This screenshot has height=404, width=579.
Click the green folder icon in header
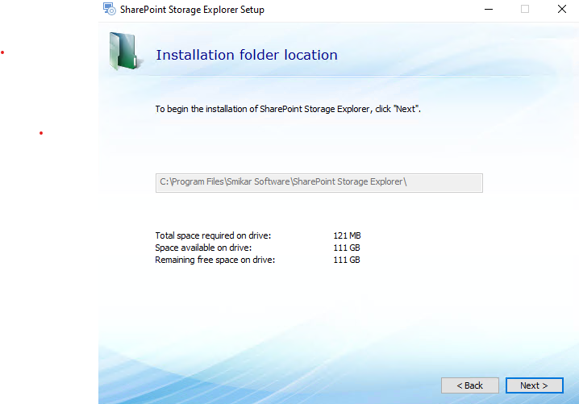coord(125,52)
